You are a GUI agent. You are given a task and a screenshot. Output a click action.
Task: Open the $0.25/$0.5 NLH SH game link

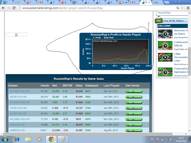(x=20, y=91)
